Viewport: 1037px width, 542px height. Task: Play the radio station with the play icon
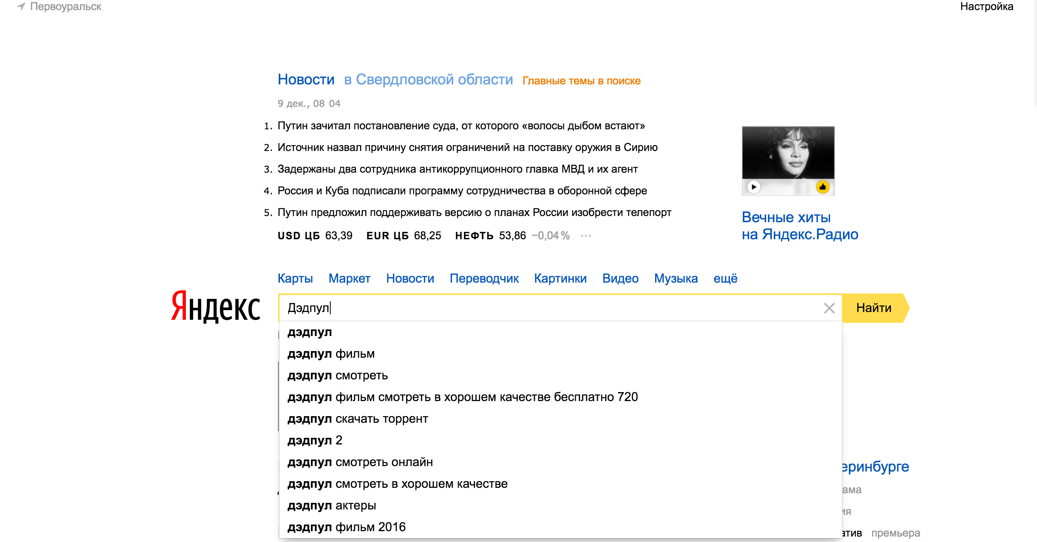pos(753,187)
